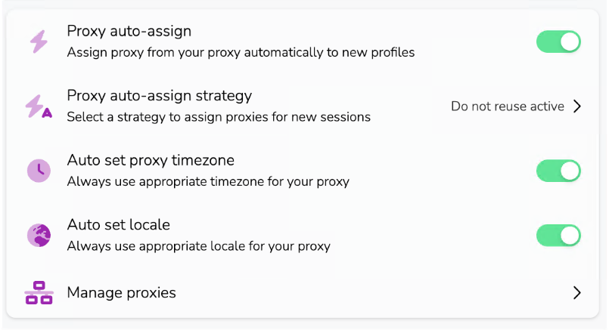609x330 pixels.
Task: Click the lightning-A auto-assign strategy icon
Action: tap(39, 106)
